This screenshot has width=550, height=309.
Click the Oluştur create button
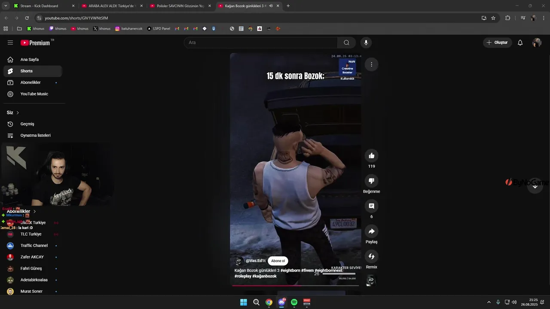coord(497,42)
